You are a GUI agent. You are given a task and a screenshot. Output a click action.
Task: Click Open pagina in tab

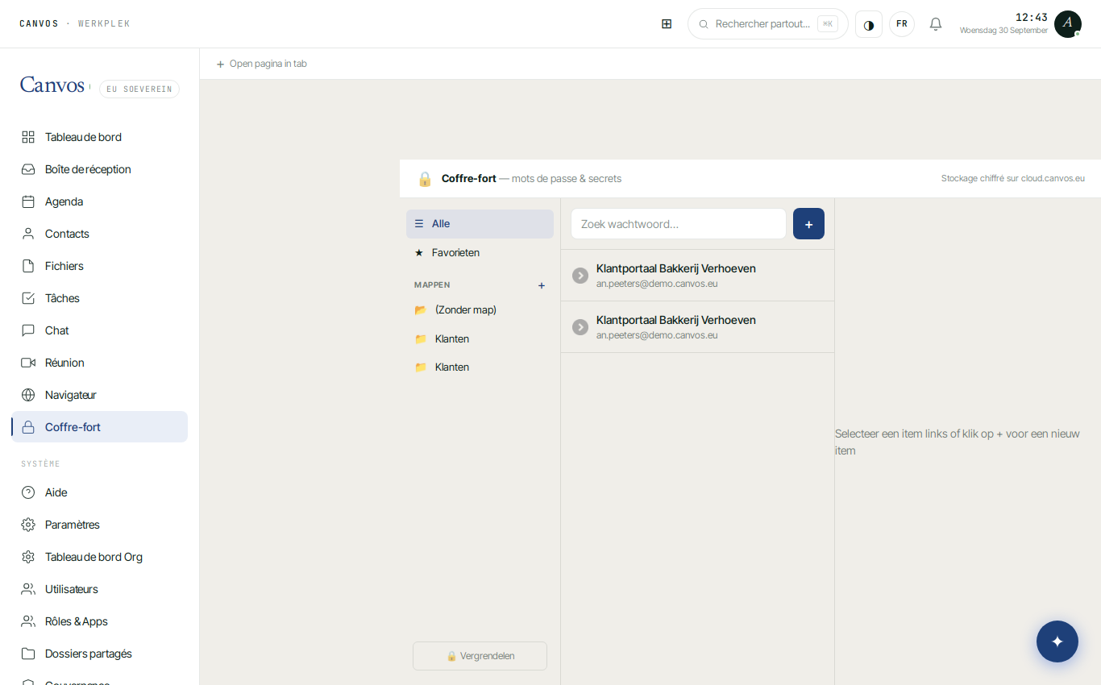click(261, 64)
